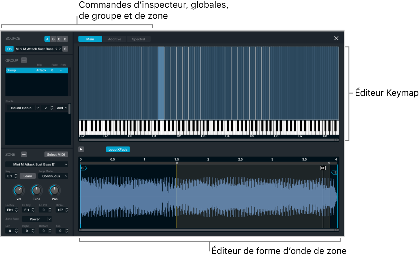
Task: Click the Add Zone plus icon
Action: tap(24, 154)
